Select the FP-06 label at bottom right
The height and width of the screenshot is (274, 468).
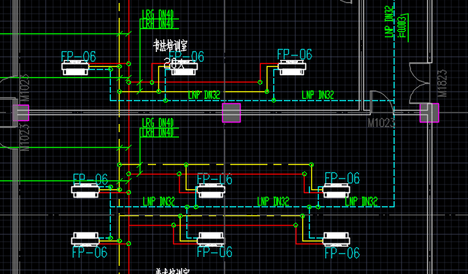(342, 253)
